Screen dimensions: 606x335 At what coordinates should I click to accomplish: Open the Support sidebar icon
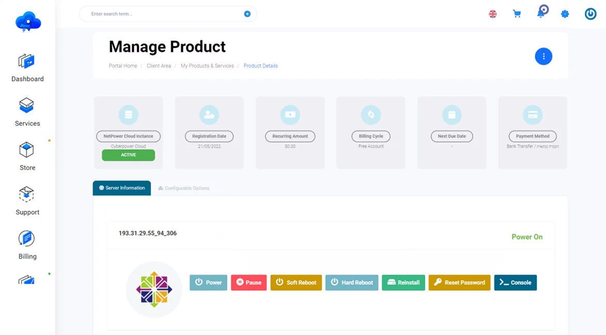[x=27, y=194]
